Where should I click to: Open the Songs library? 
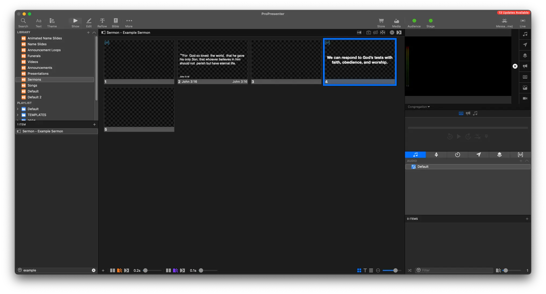32,85
